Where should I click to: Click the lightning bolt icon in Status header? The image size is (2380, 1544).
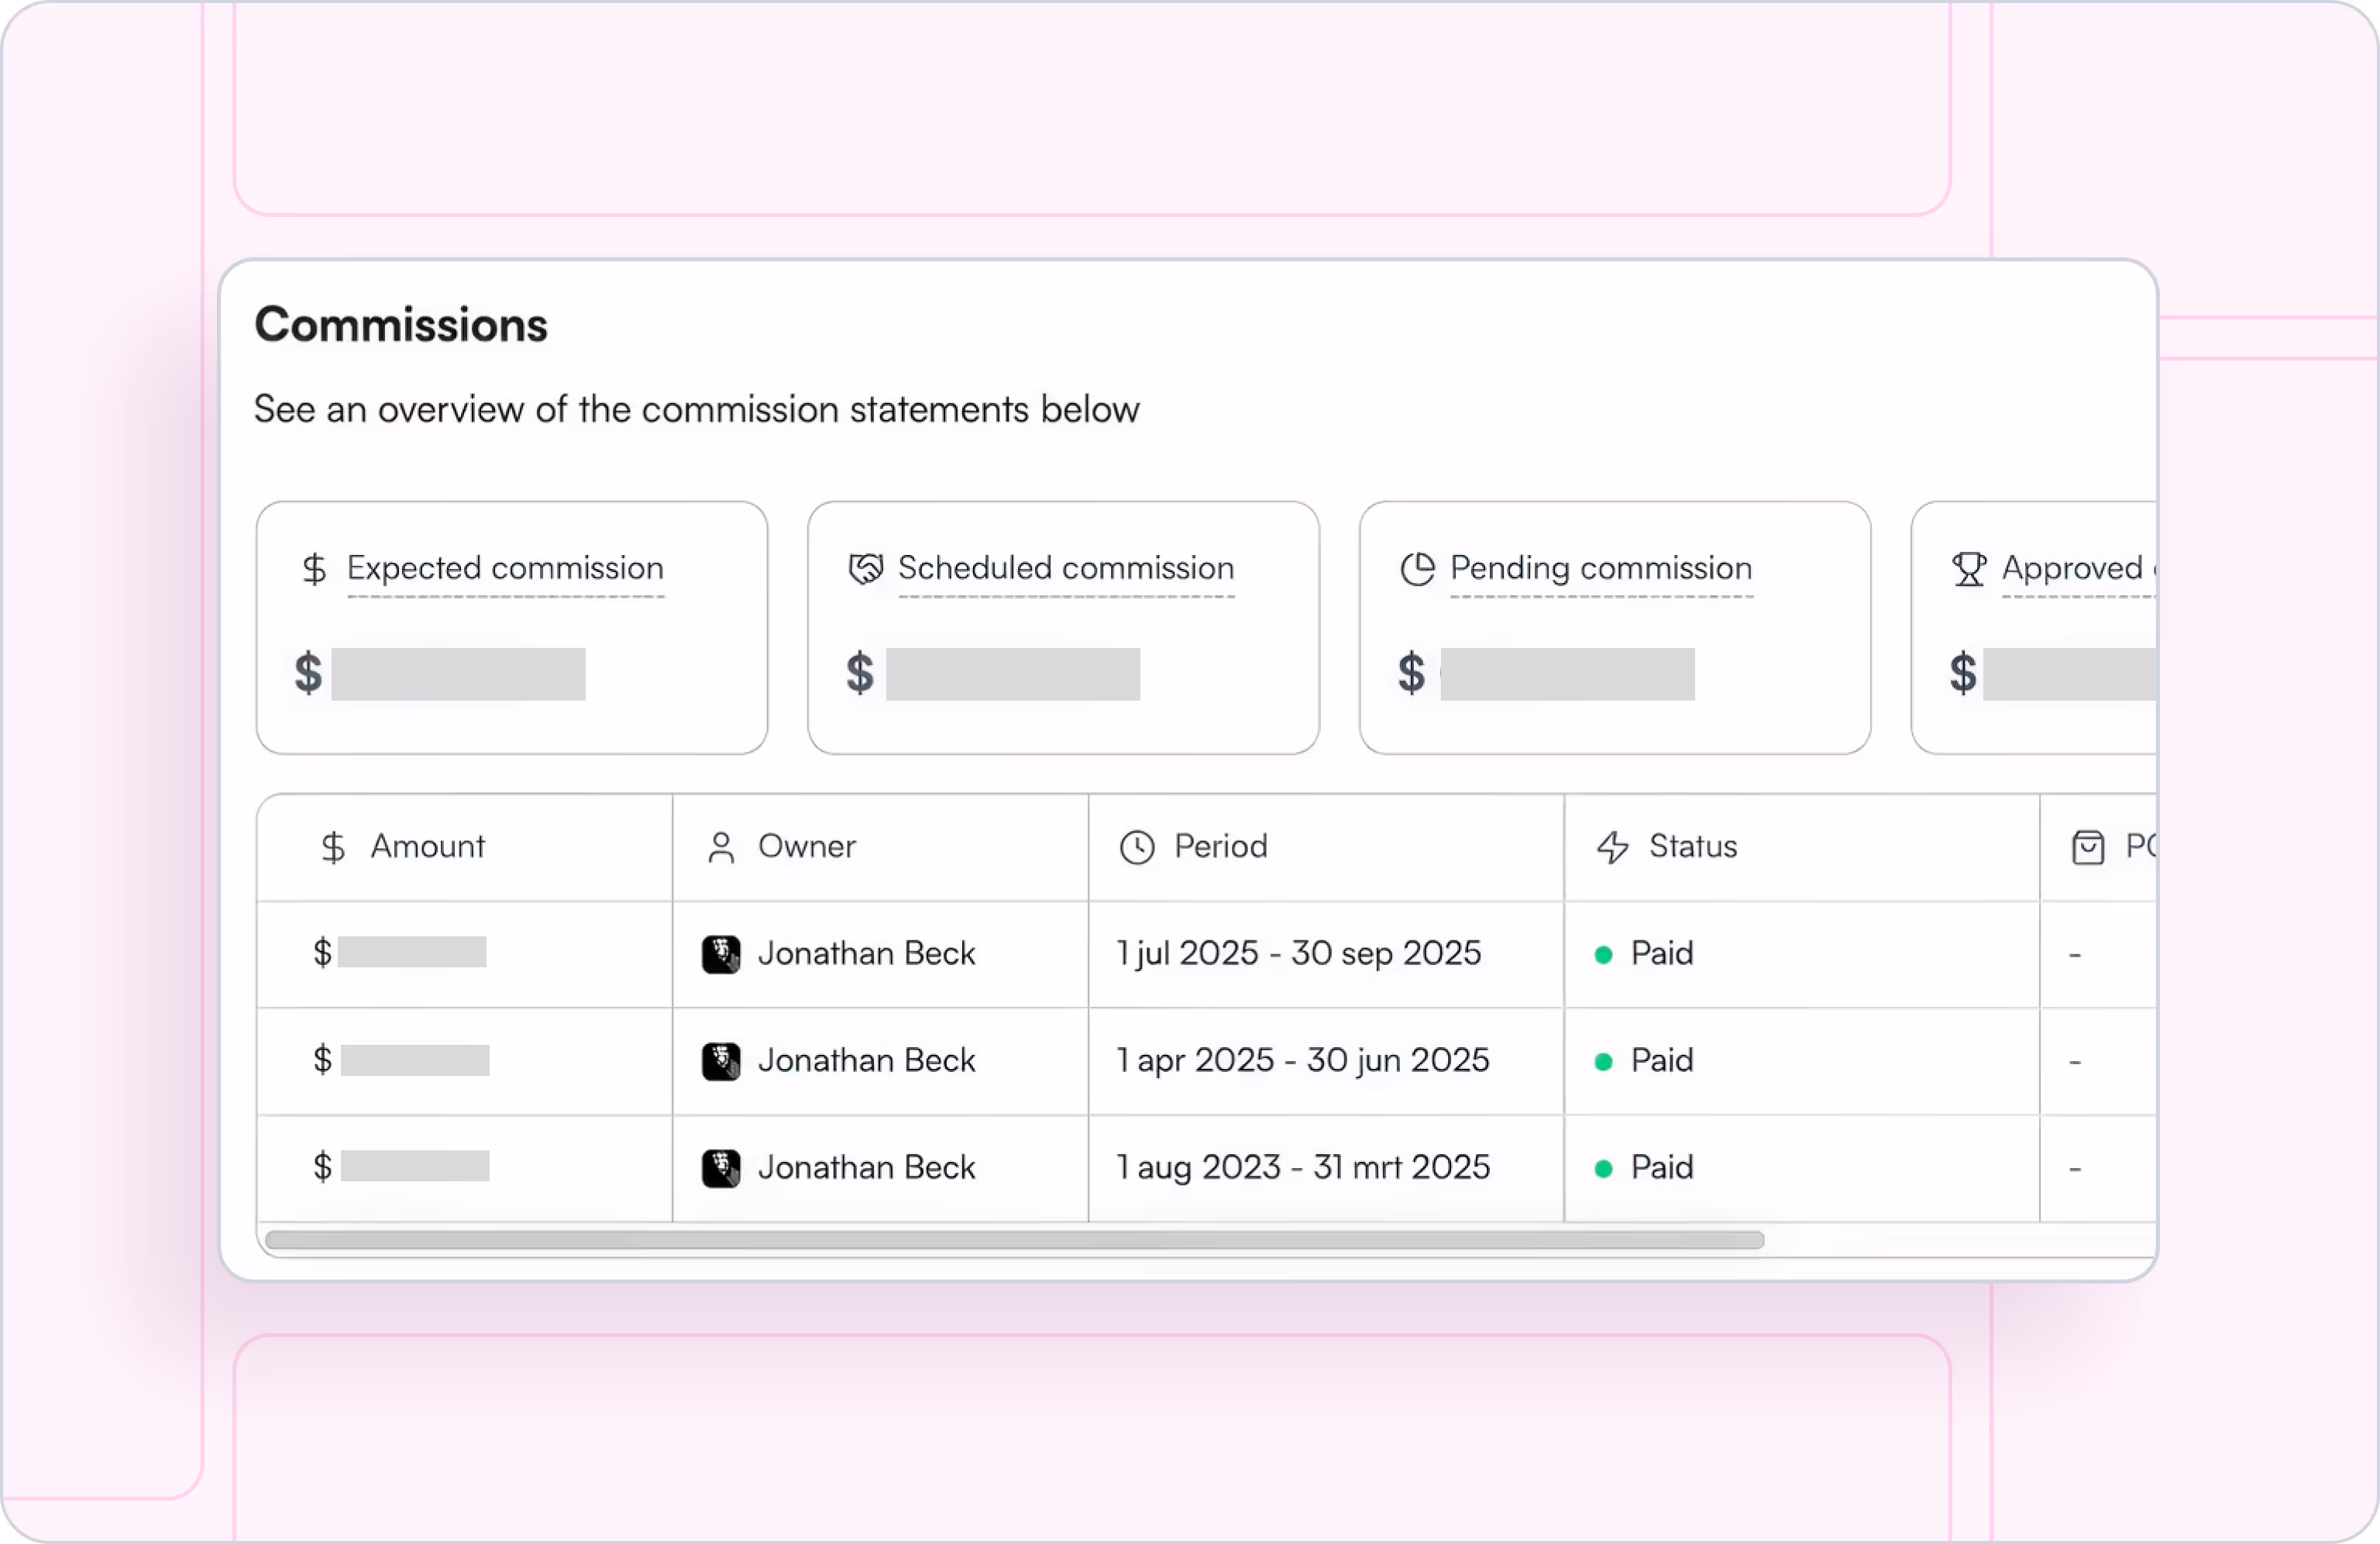pyautogui.click(x=1612, y=847)
